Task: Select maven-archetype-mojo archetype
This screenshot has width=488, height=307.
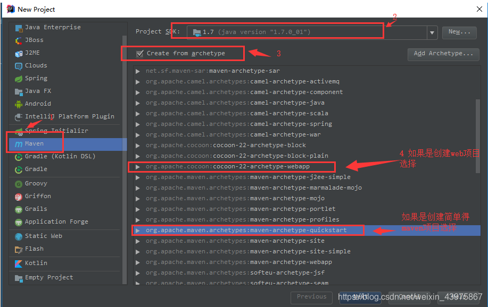Action: point(235,198)
